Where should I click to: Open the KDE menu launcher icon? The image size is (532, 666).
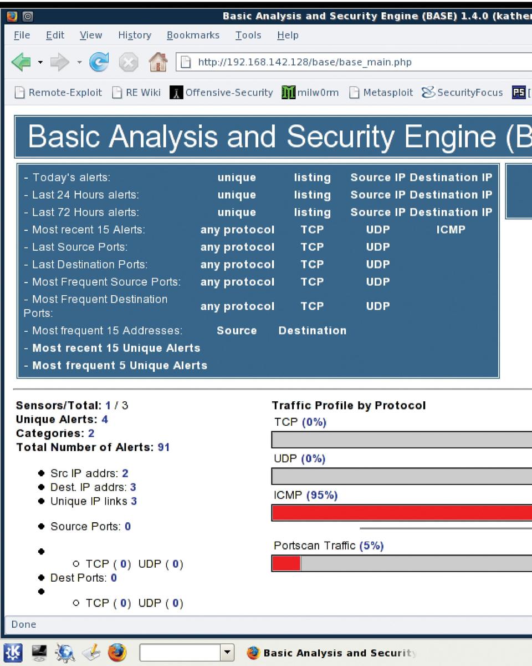point(13,653)
